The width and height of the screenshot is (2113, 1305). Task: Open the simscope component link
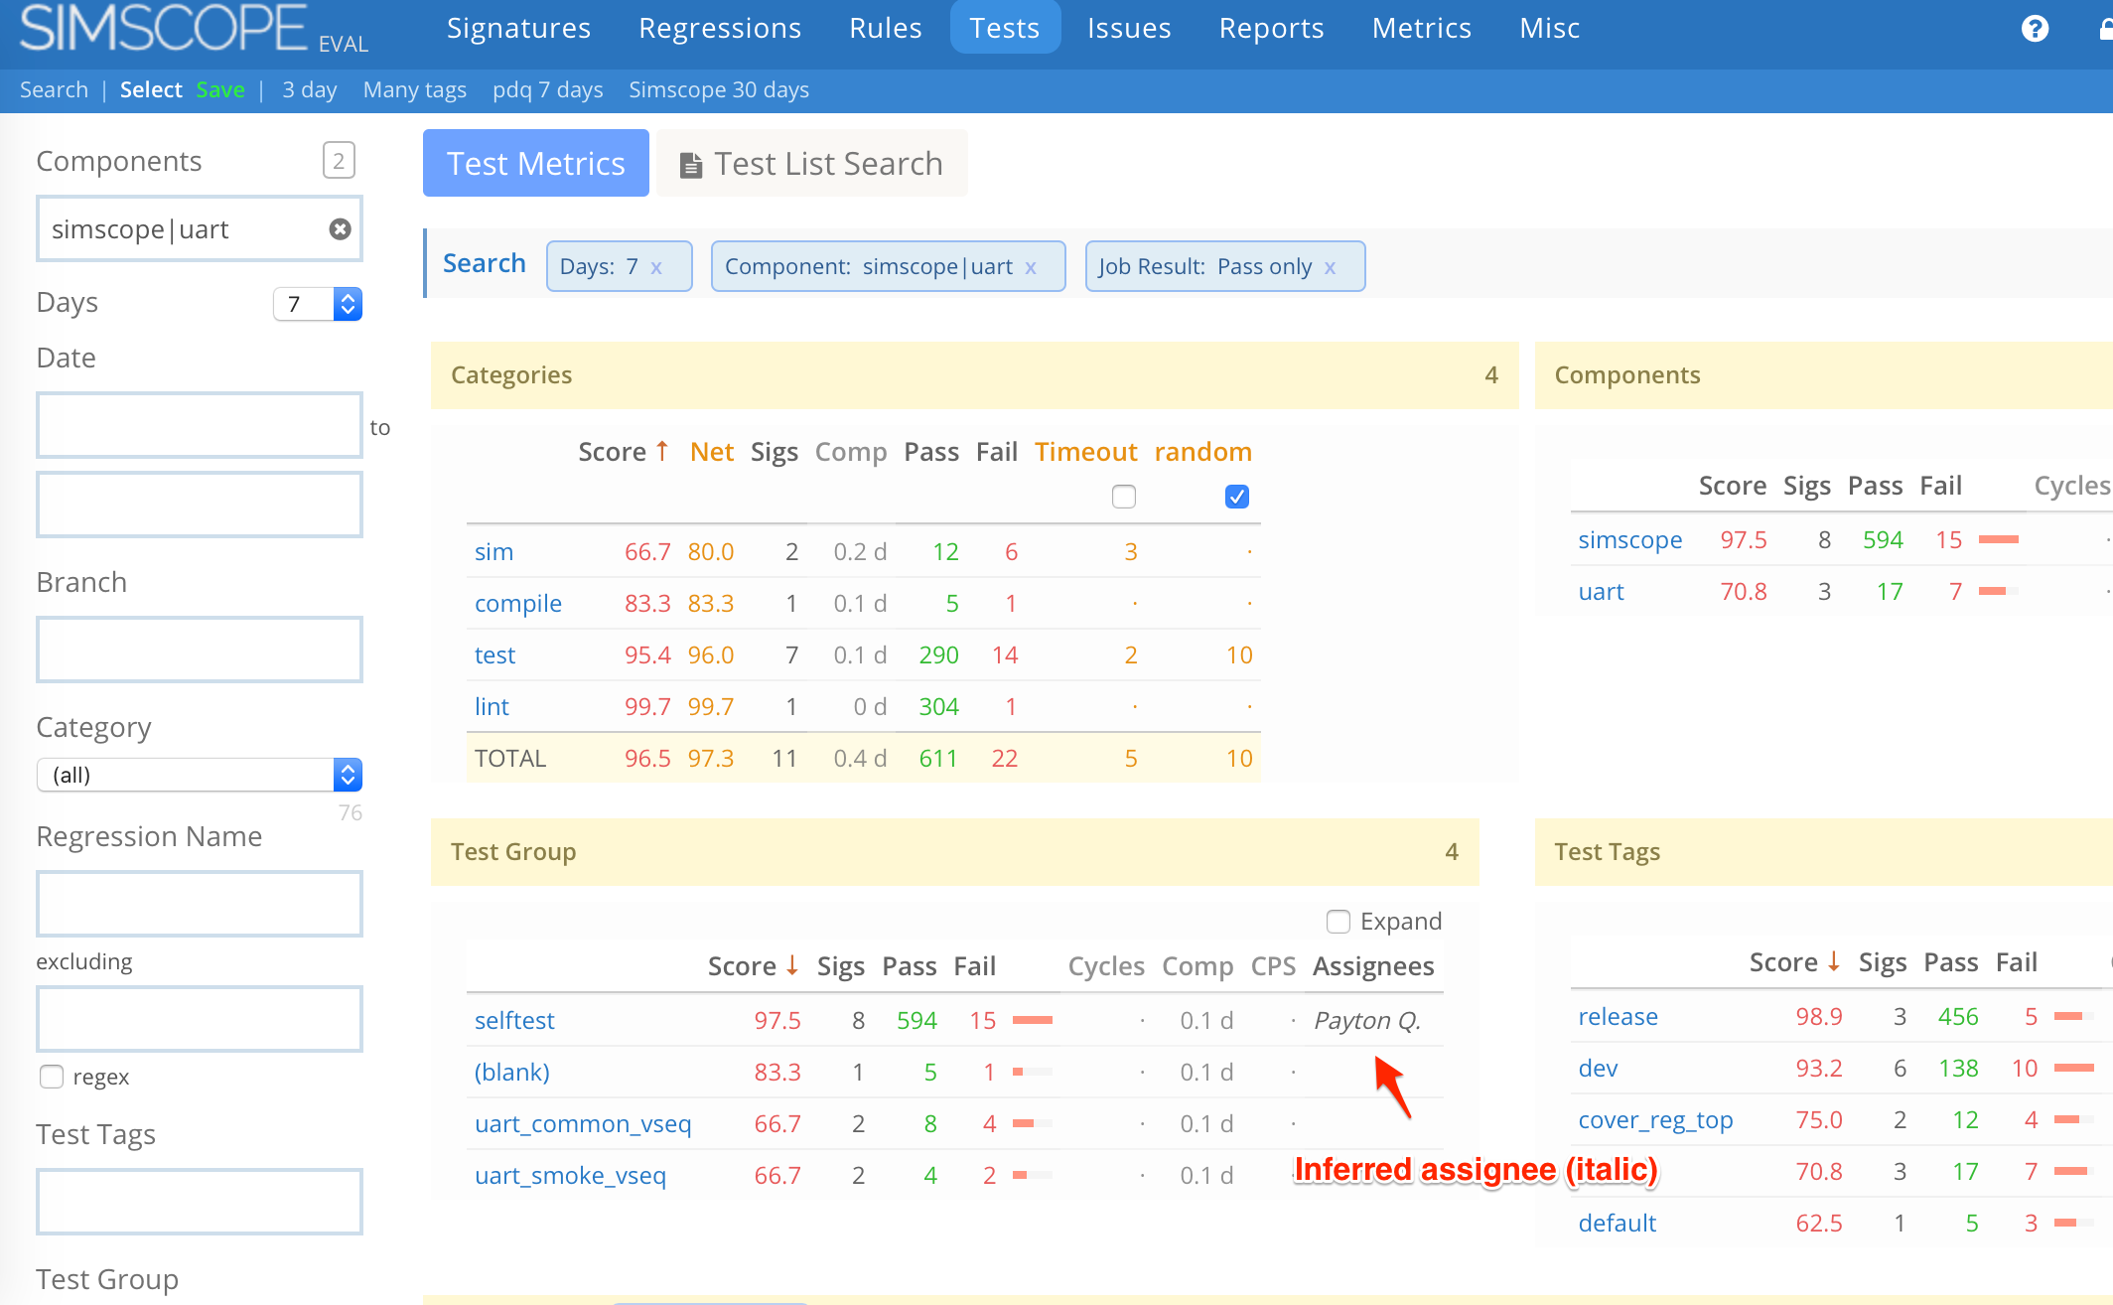pyautogui.click(x=1630, y=539)
